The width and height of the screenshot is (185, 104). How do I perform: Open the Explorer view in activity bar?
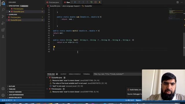(3, 3)
